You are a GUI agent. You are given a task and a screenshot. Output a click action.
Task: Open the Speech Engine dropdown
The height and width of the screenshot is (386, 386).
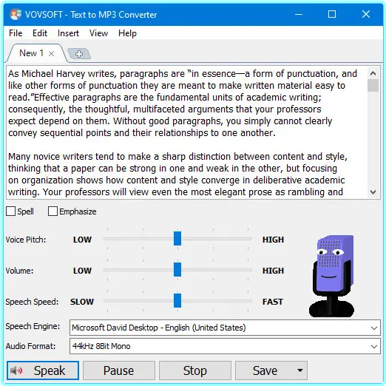tap(225, 328)
